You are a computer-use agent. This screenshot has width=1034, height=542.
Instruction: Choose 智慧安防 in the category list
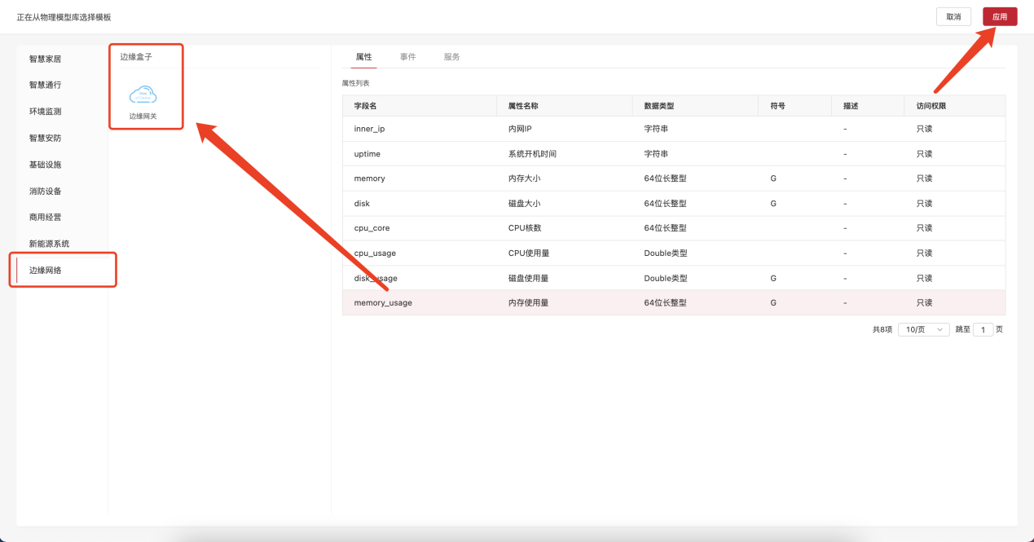coord(46,138)
